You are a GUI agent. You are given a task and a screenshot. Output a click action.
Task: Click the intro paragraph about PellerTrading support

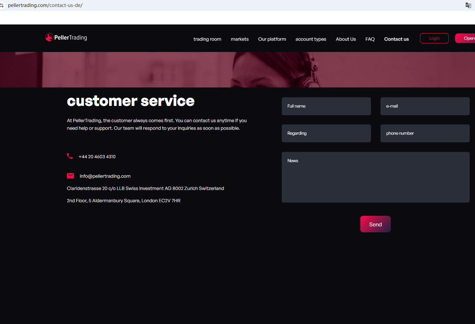157,124
